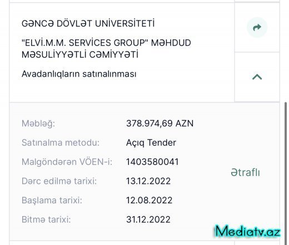Screen dimensions: 289x245
Task: Open the Ətraflı details link
Action: tap(245, 172)
